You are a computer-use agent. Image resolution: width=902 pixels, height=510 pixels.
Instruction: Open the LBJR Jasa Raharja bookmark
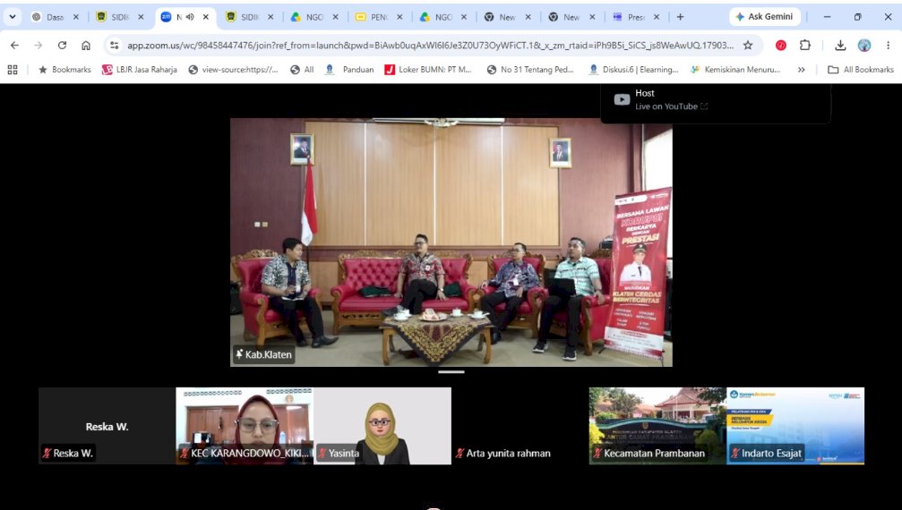140,70
